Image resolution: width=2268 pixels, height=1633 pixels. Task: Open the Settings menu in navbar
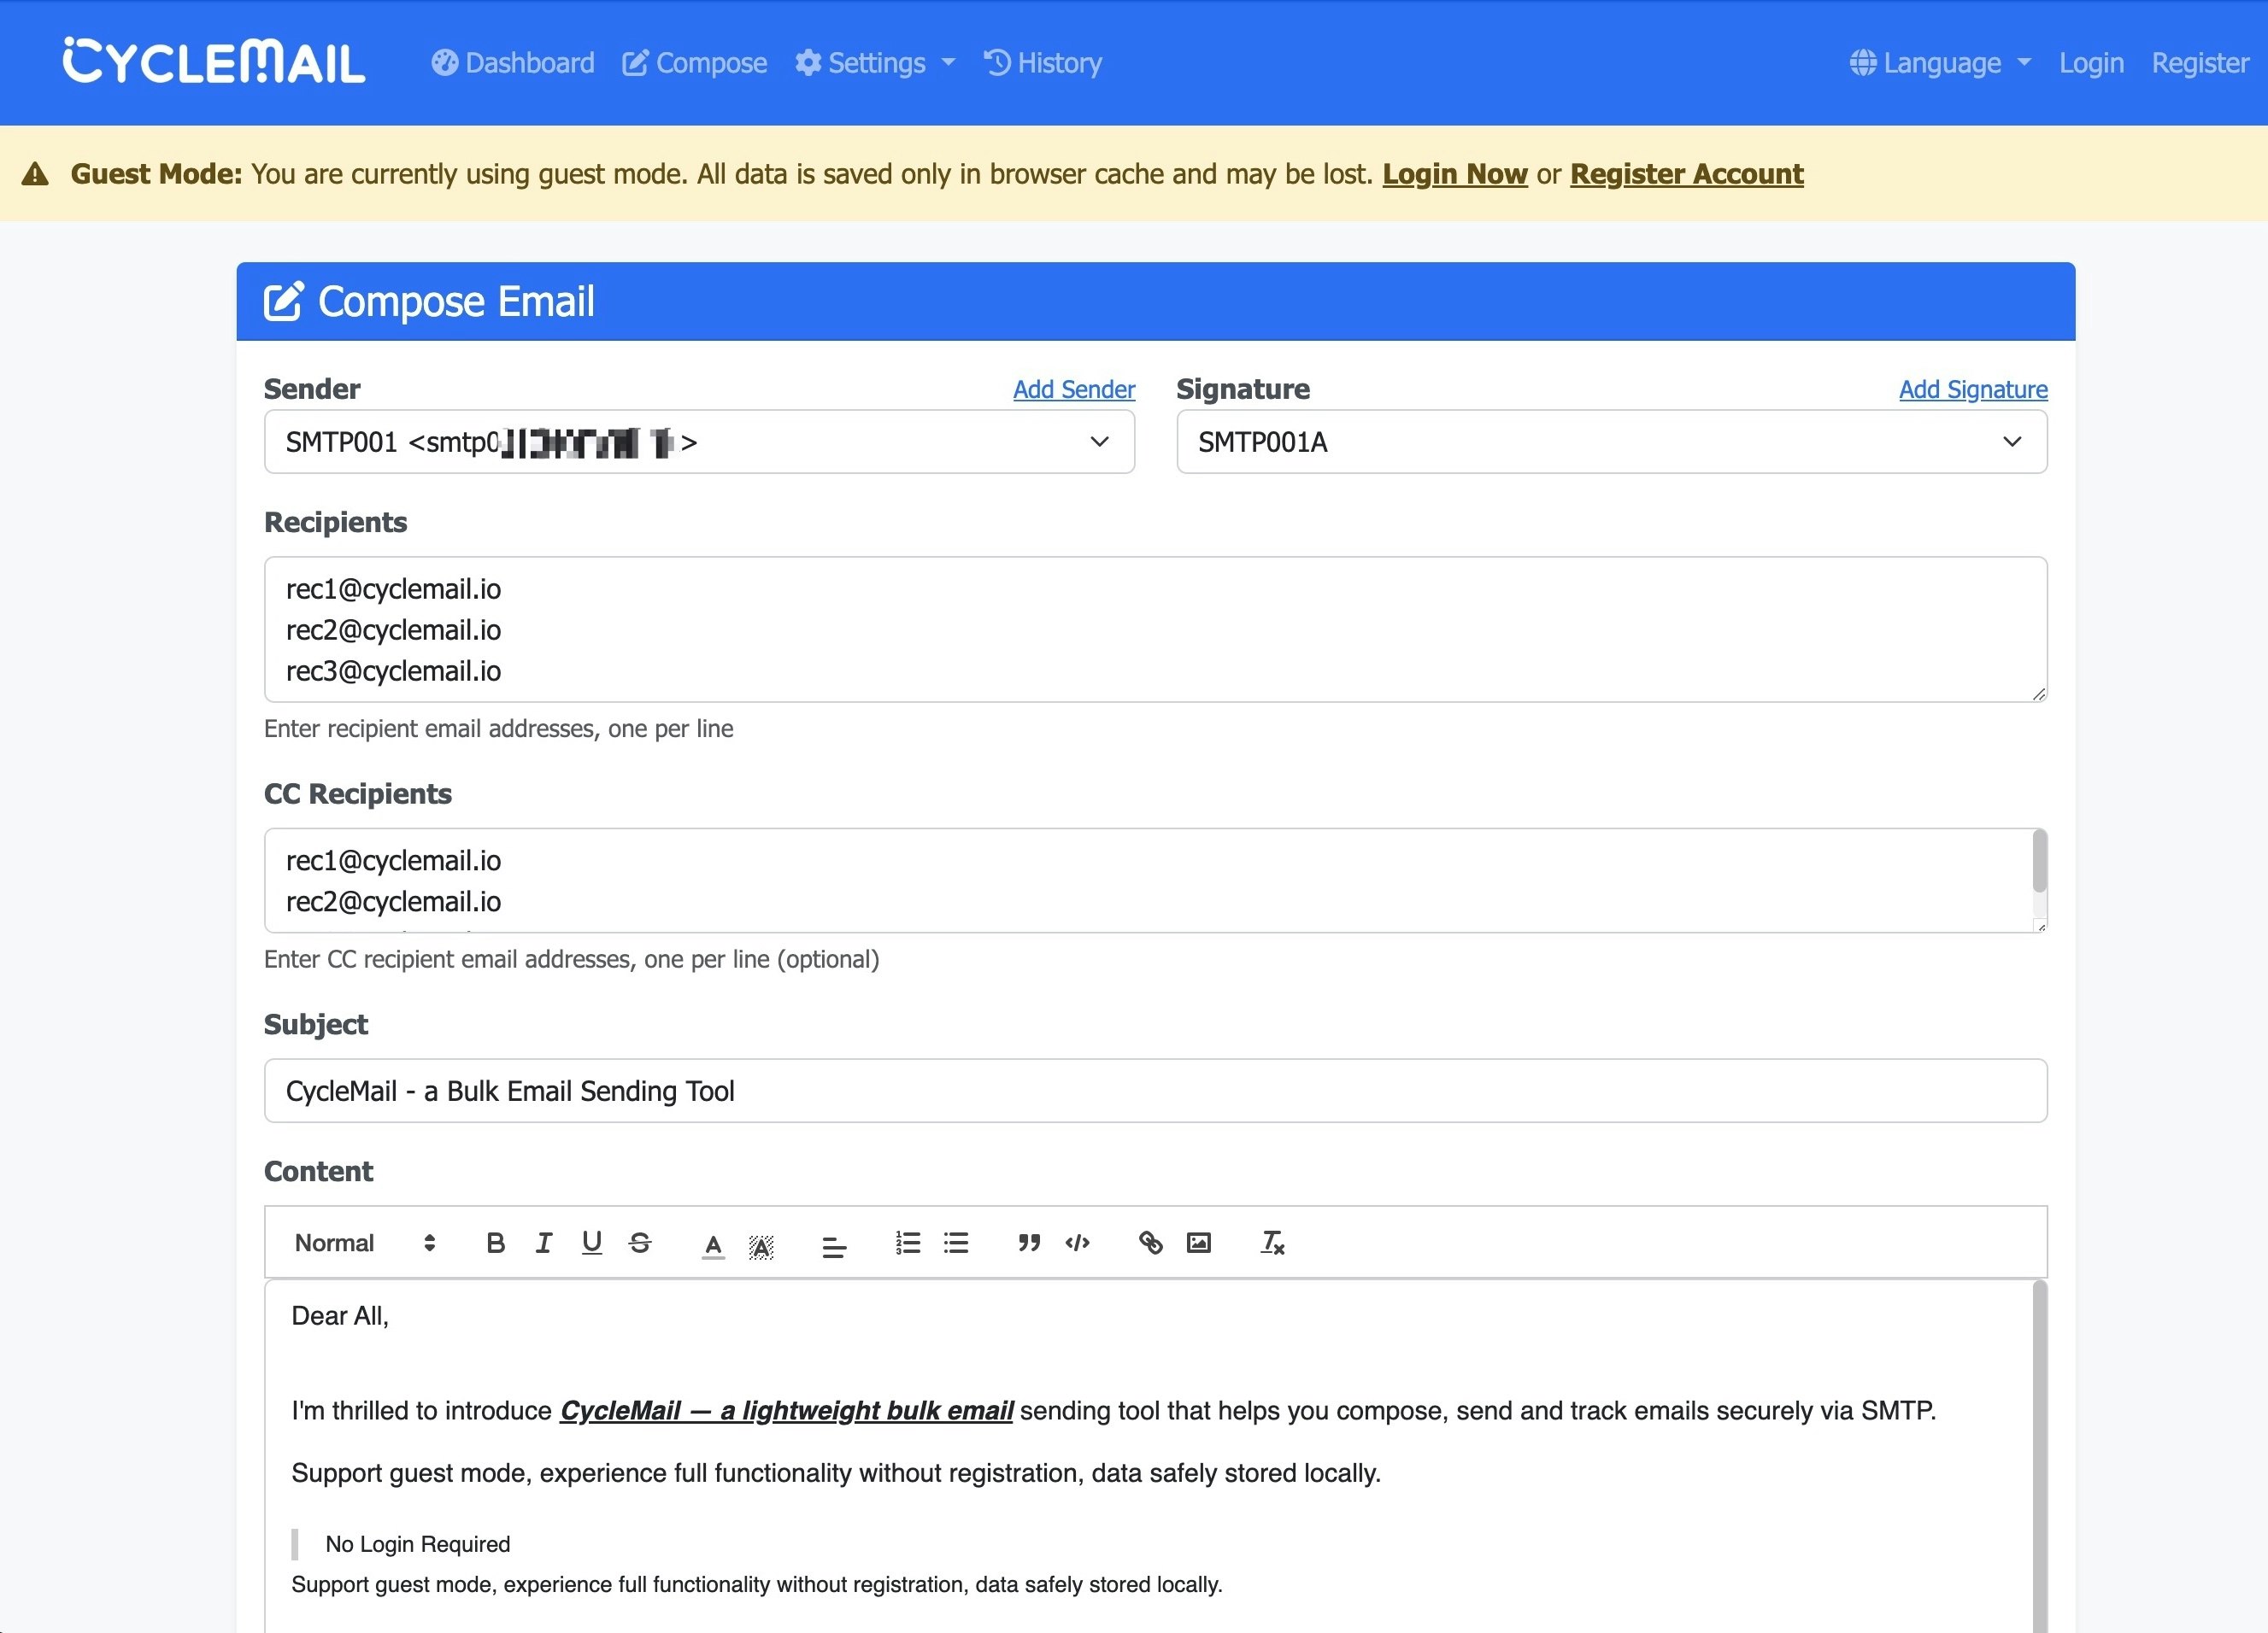tap(875, 63)
